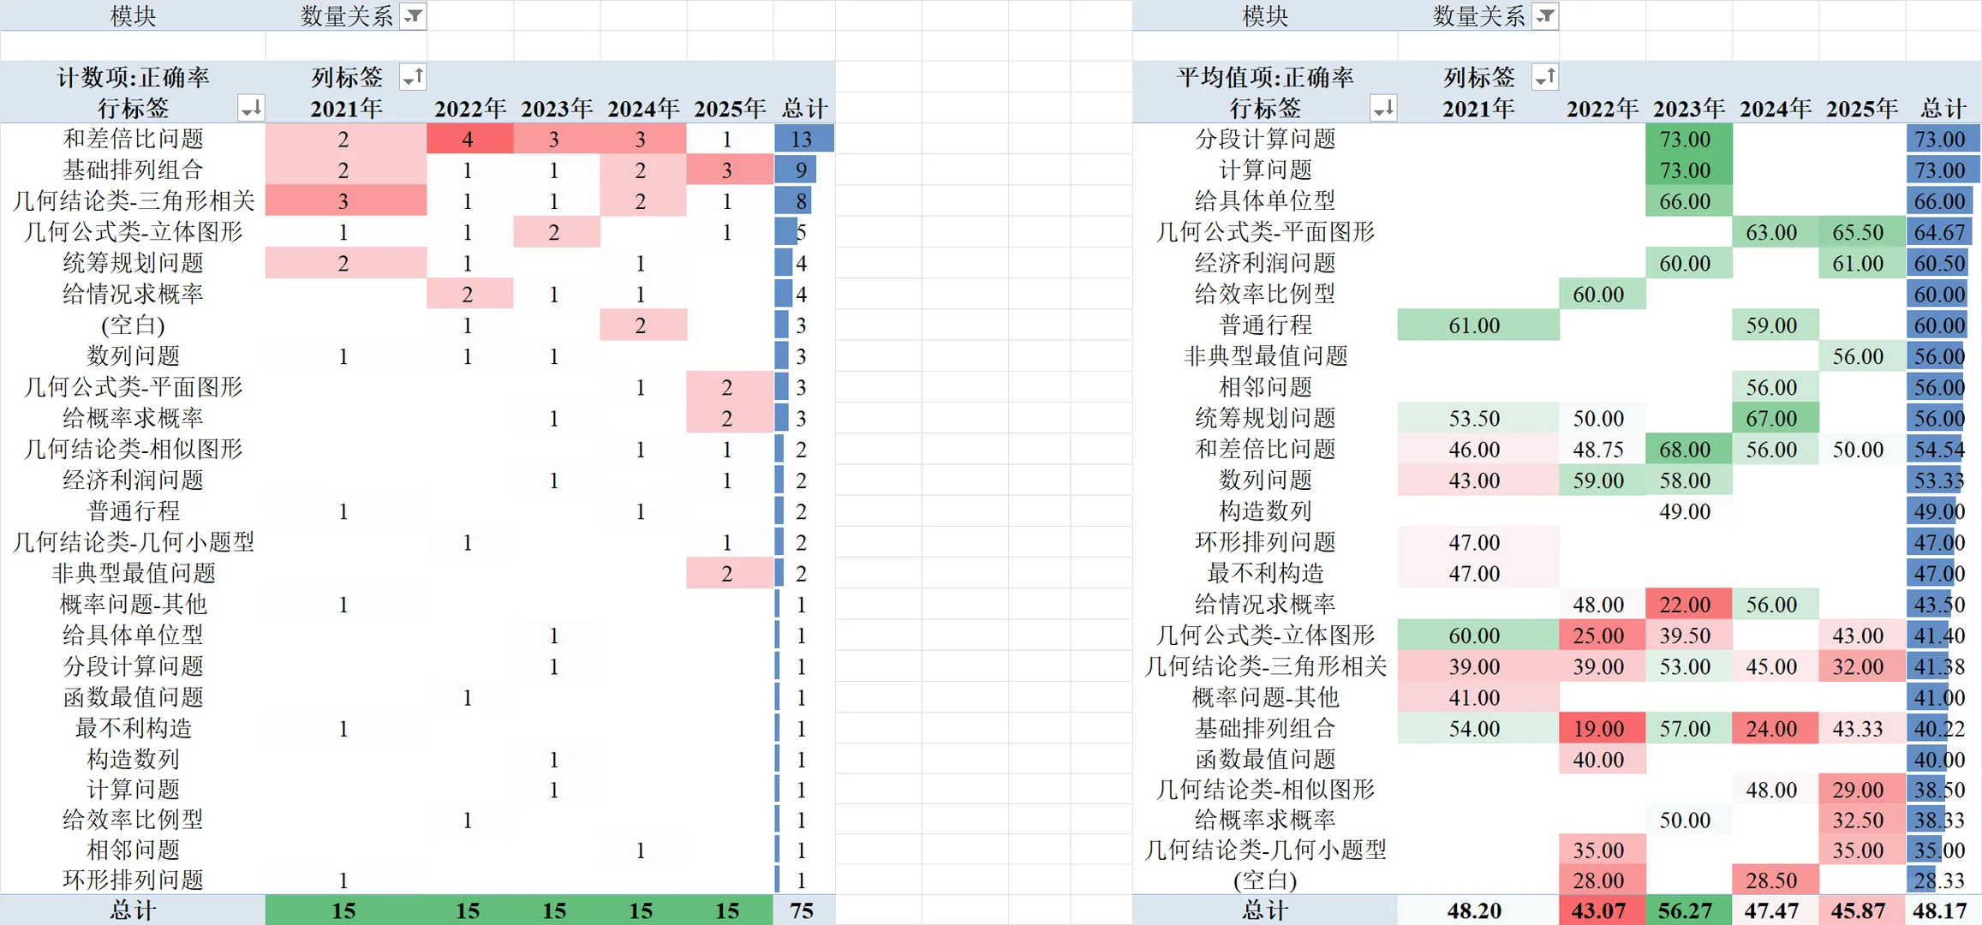Open the sort dropdown beside right 行标签 header
Image resolution: width=1982 pixels, height=925 pixels.
click(x=1384, y=108)
